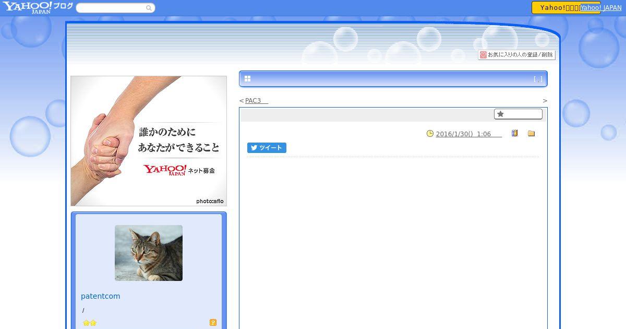The image size is (626, 329).
Task: Click the books library icon
Action: click(514, 133)
